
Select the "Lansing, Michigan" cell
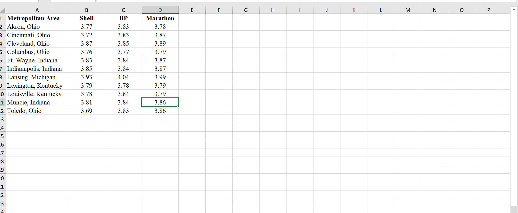click(37, 77)
